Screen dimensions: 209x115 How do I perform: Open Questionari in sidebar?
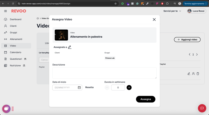tap(16, 59)
